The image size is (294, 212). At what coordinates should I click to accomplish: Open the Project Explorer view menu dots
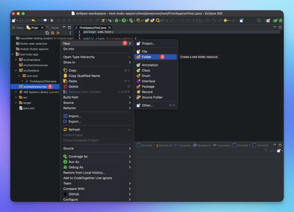70,33
